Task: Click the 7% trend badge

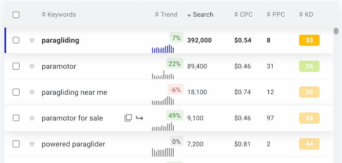Action: [177, 38]
